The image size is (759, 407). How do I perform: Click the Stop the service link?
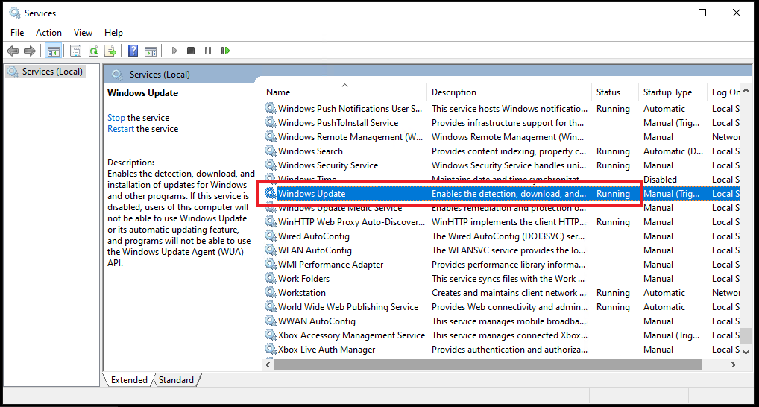[x=116, y=118]
